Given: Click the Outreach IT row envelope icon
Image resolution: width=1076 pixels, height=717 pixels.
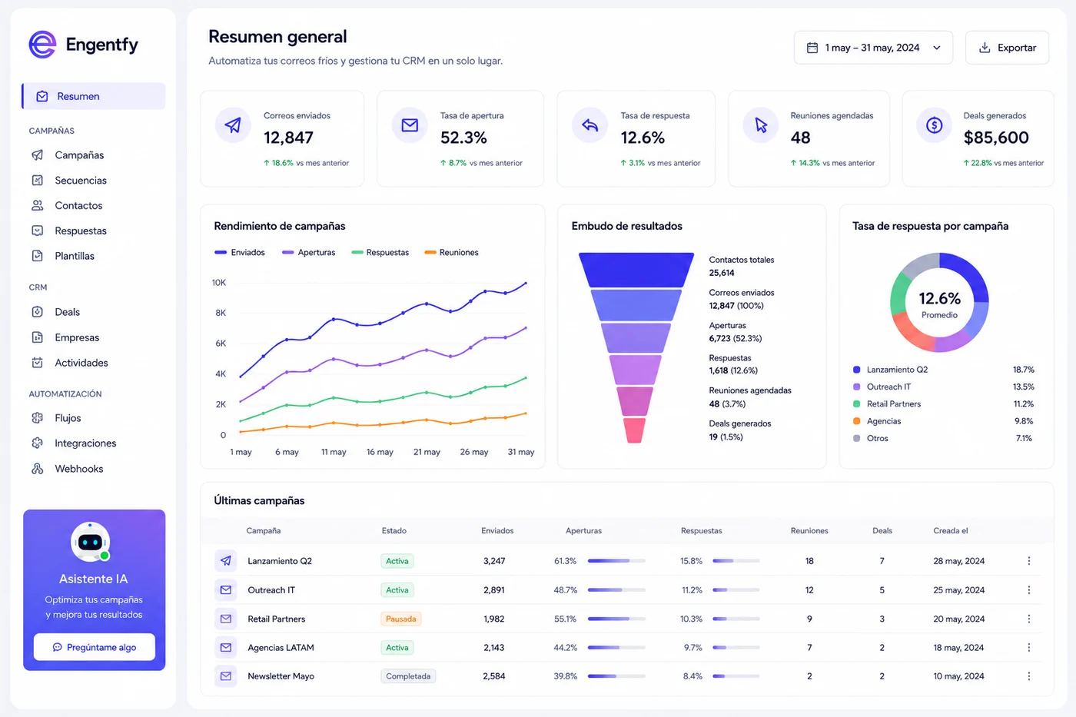Looking at the screenshot, I should pyautogui.click(x=226, y=590).
